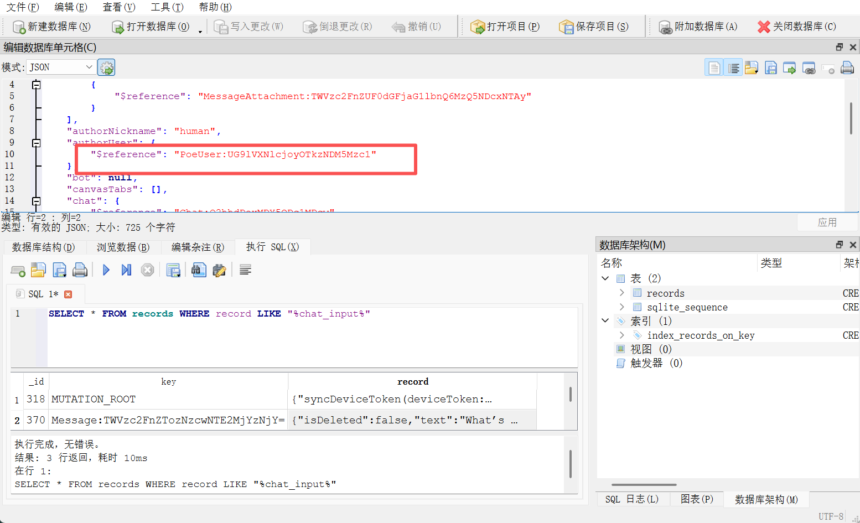Viewport: 860px width, 523px height.
Task: Open the 工具 (Tools) menu
Action: (x=167, y=7)
